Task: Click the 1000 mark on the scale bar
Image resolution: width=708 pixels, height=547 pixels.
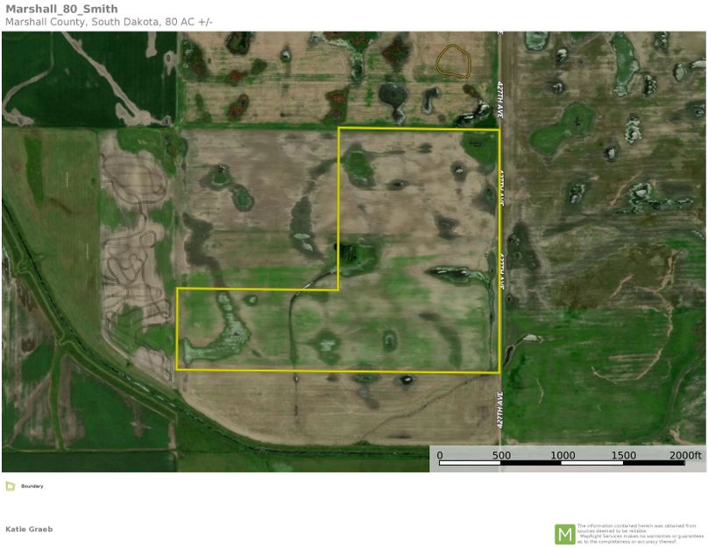Action: click(x=563, y=455)
